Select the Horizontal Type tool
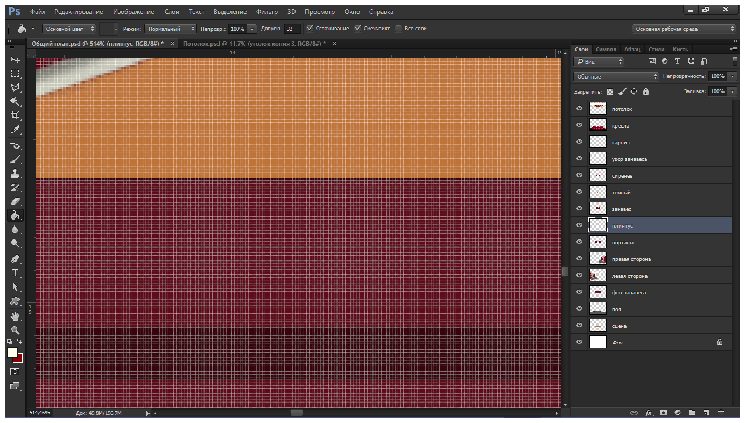This screenshot has width=745, height=423. tap(15, 272)
